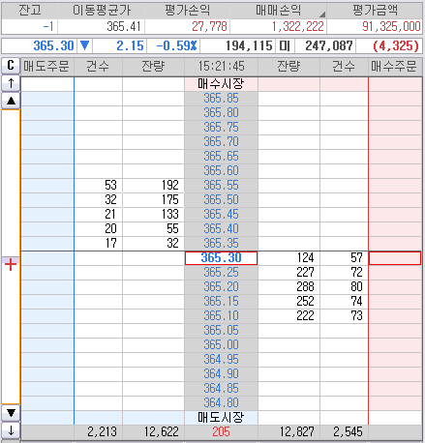Click the 매도주문 column header
This screenshot has width=425, height=443.
click(47, 67)
